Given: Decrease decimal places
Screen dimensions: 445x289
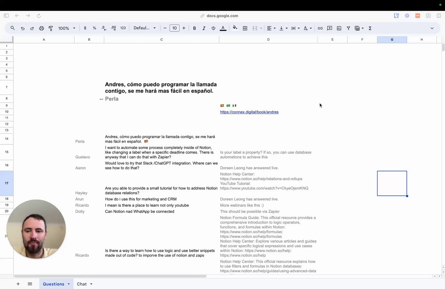Looking at the screenshot, I should pyautogui.click(x=104, y=28).
